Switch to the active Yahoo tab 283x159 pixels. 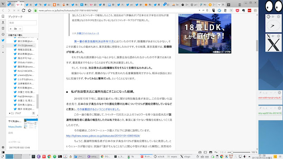click(20, 5)
